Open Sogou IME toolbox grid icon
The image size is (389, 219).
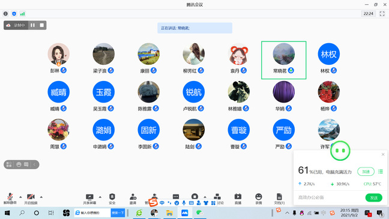[213, 203]
